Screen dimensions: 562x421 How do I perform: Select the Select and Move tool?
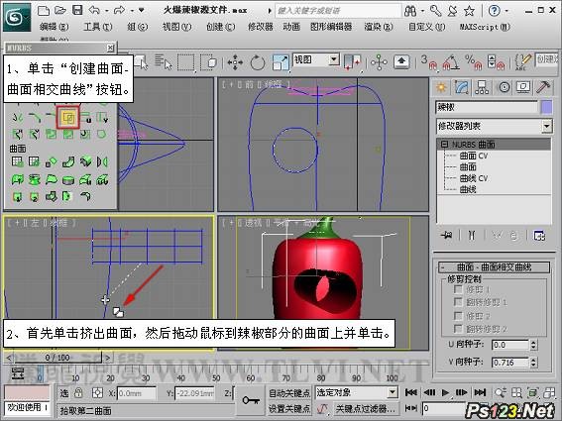[235, 62]
